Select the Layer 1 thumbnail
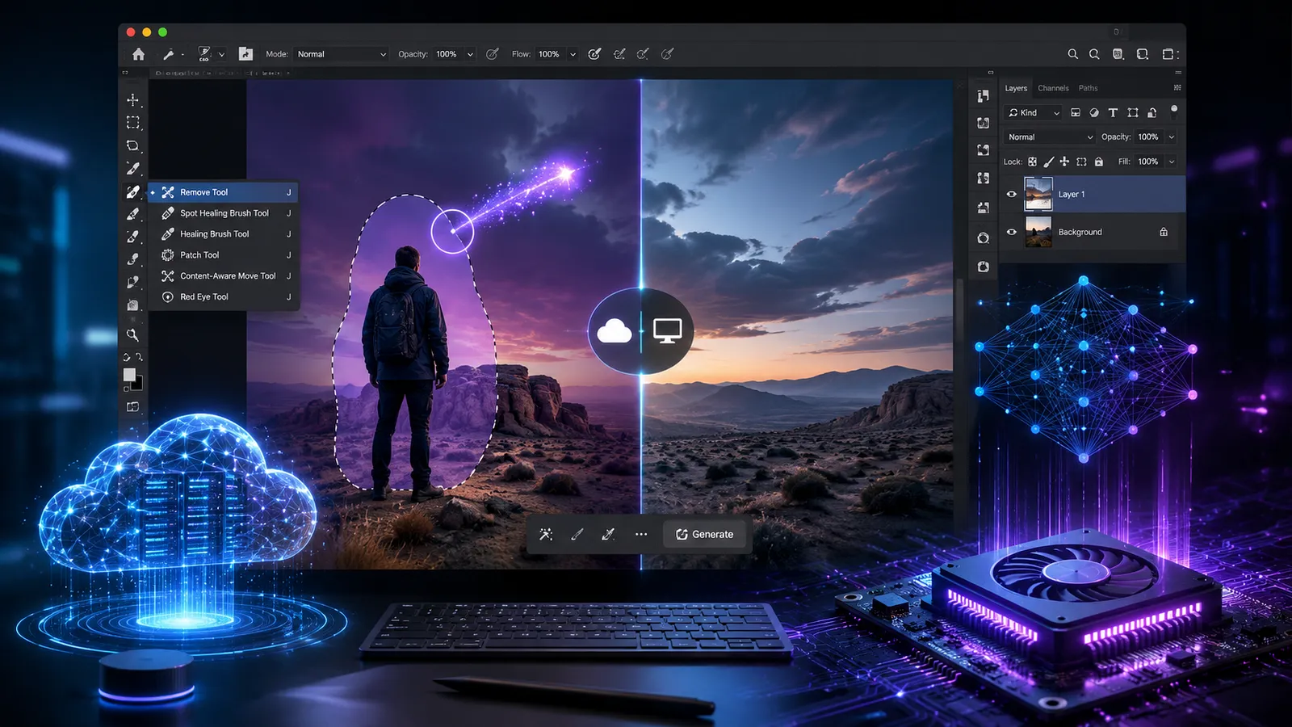1292x727 pixels. pyautogui.click(x=1038, y=194)
